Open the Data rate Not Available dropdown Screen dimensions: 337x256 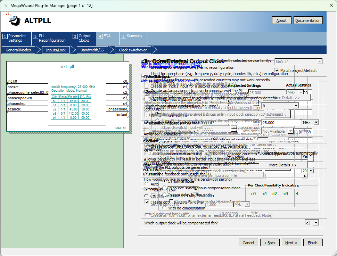click(x=277, y=131)
